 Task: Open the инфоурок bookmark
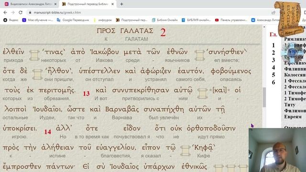[103, 20]
